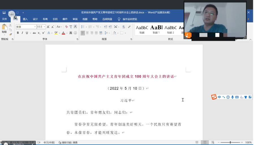Click the center align icon
254x145 pixels.
click(x=87, y=33)
